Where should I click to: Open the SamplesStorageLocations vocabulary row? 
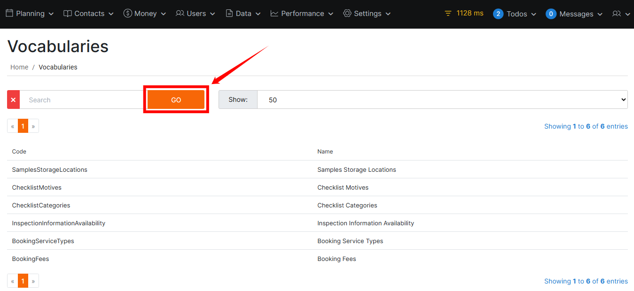(x=50, y=169)
